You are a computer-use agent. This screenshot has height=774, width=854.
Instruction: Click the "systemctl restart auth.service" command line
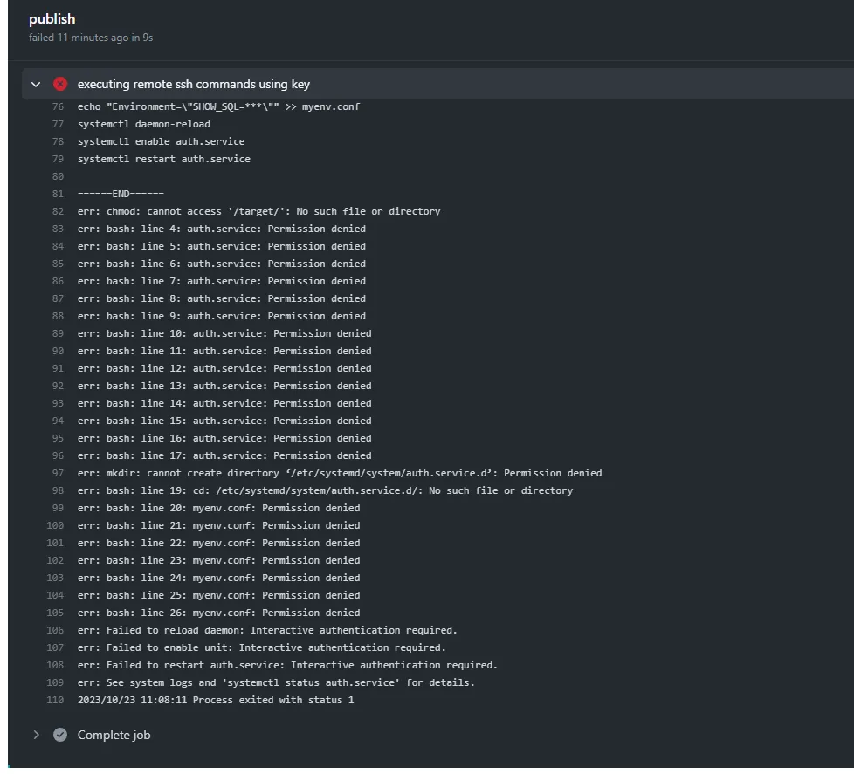163,159
